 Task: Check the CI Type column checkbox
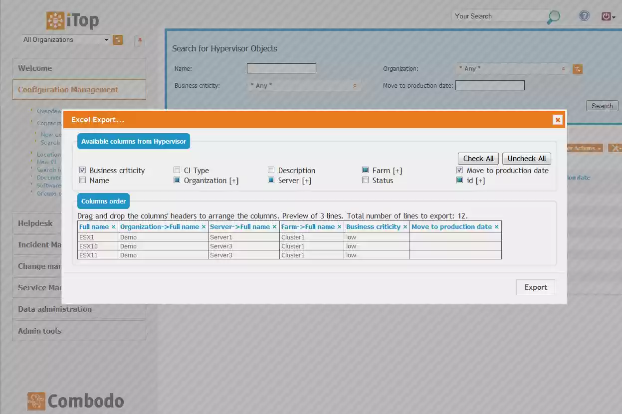(177, 170)
